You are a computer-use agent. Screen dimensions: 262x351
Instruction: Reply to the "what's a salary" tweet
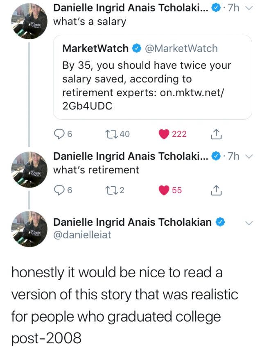click(x=59, y=134)
